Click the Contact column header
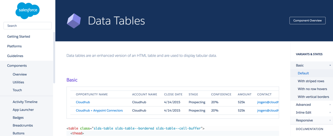 click(x=264, y=94)
